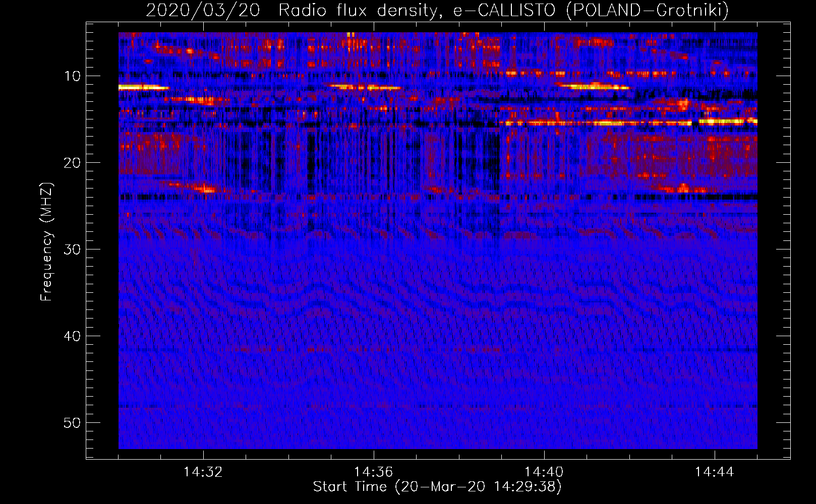Screen dimensions: 816x504
Task: Click the bright yellow emission band near 11 MHz at start
Action: click(143, 87)
